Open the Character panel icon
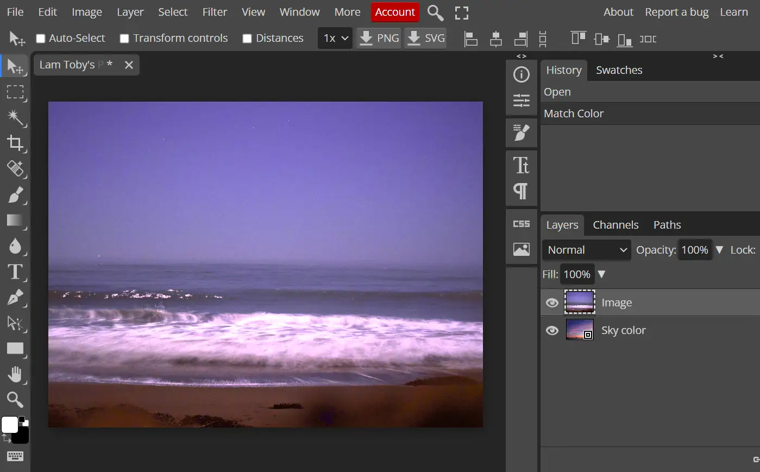Viewport: 760px width, 472px height. [522, 165]
